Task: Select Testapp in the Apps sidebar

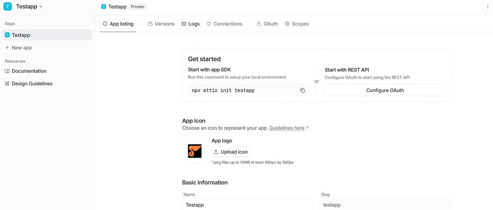Action: (x=47, y=35)
